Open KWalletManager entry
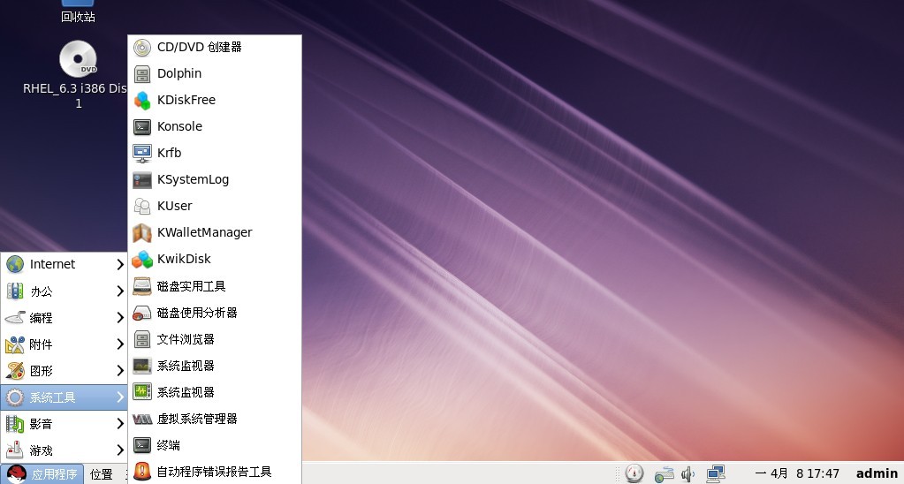 coord(215,233)
